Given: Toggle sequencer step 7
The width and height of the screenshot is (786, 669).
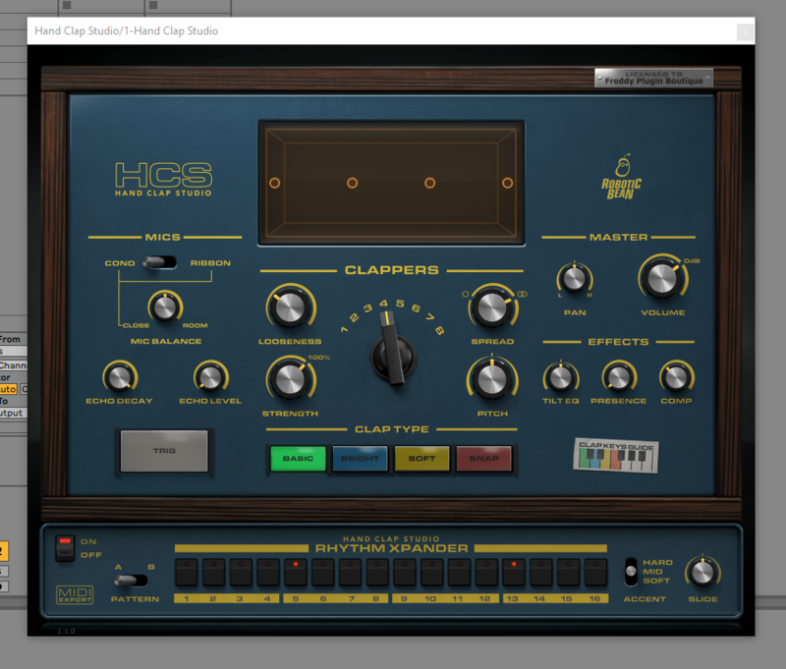Looking at the screenshot, I should click(x=351, y=573).
